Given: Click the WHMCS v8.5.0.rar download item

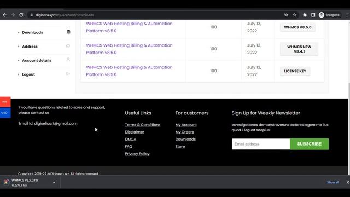Looking at the screenshot, I should click(x=30, y=182).
